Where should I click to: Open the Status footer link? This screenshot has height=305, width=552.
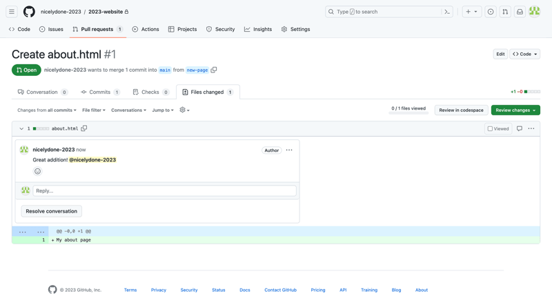click(218, 290)
